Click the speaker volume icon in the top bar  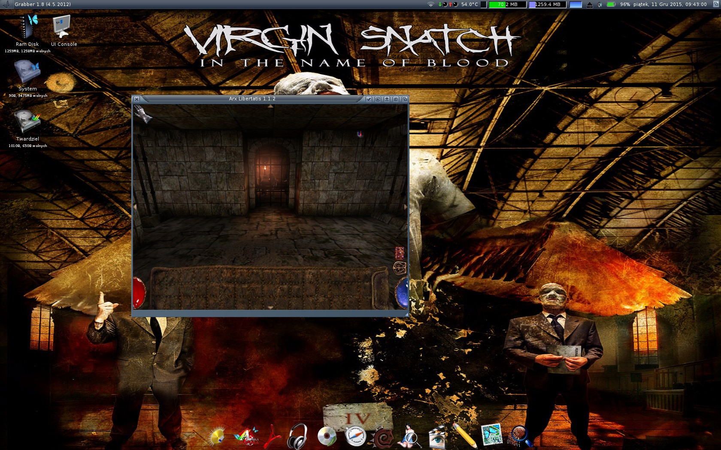[x=600, y=5]
